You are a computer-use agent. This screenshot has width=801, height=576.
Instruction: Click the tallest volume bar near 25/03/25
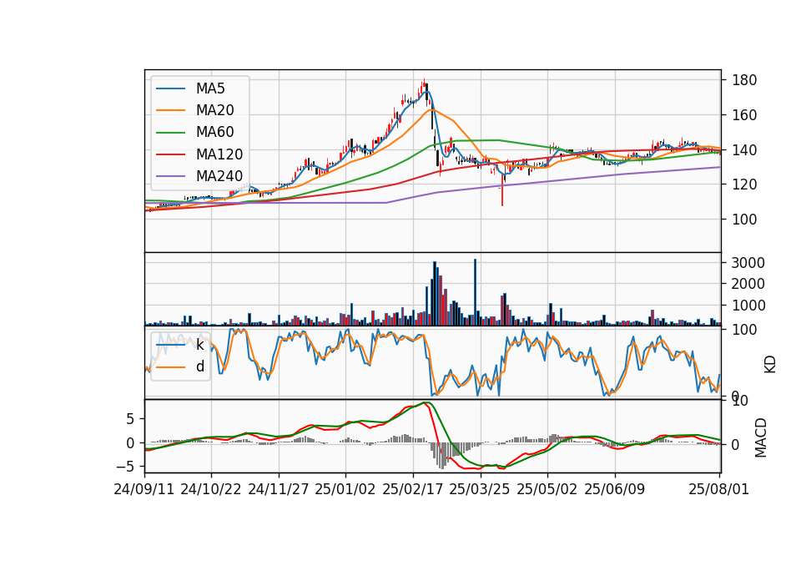tap(475, 292)
